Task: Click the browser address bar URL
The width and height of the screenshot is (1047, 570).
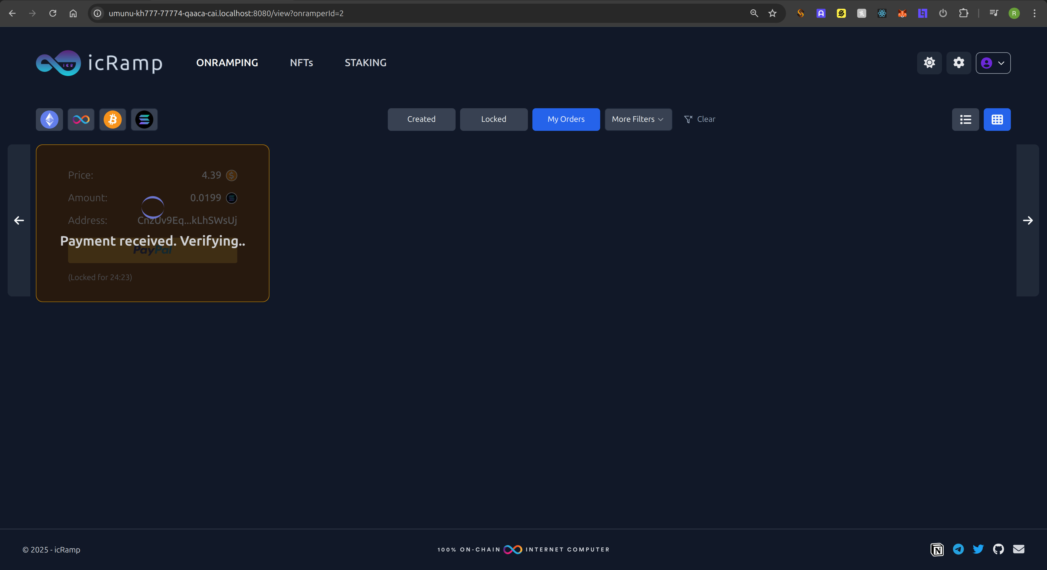Action: (226, 13)
